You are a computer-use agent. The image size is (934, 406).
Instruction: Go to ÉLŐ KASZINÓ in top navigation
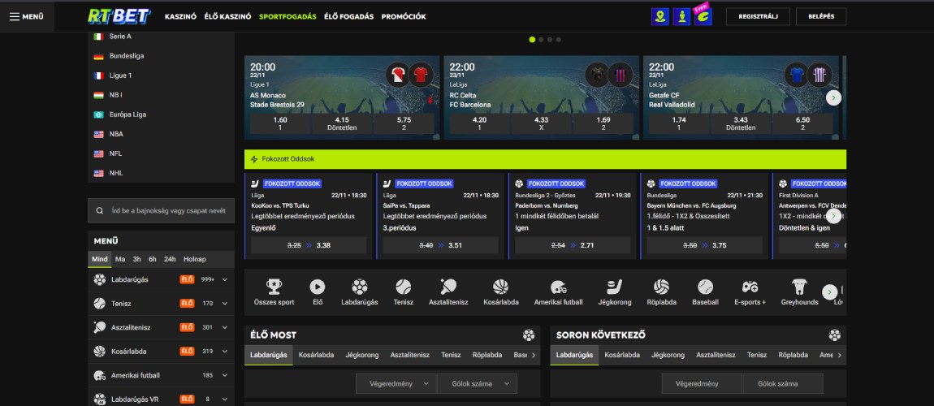click(x=227, y=17)
